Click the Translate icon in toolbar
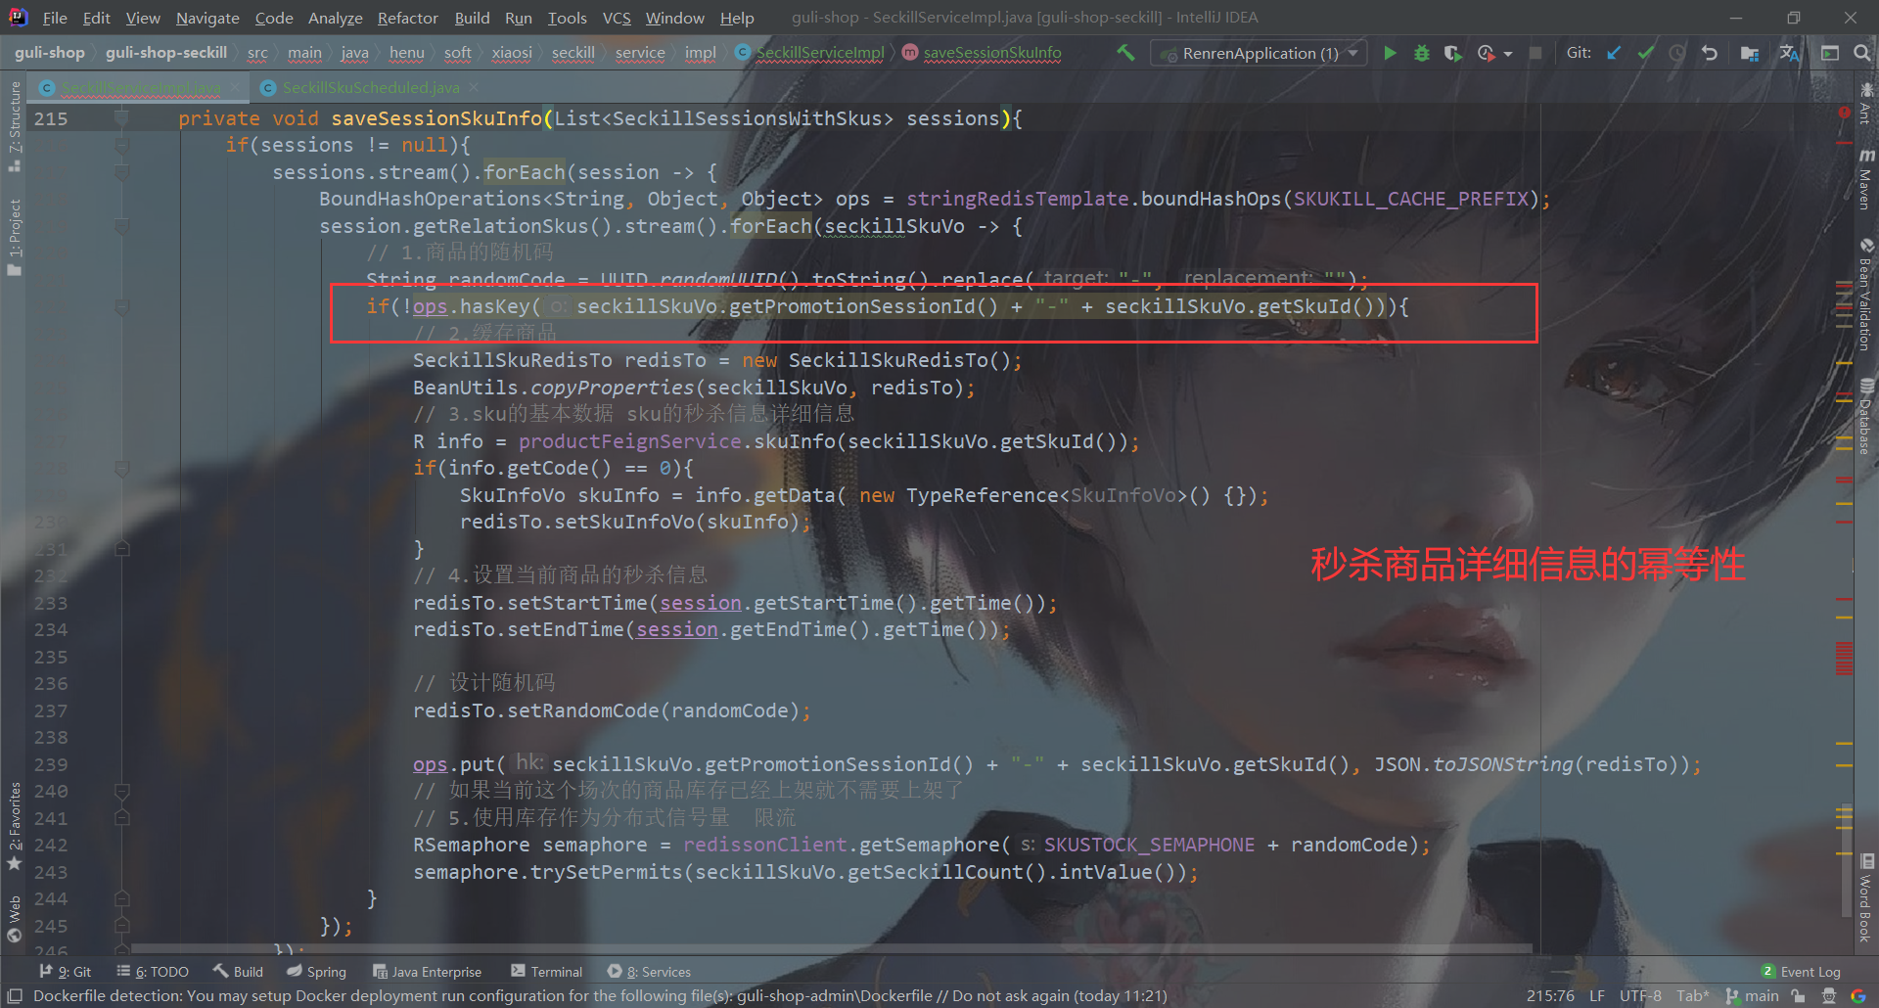This screenshot has height=1008, width=1879. tap(1789, 53)
